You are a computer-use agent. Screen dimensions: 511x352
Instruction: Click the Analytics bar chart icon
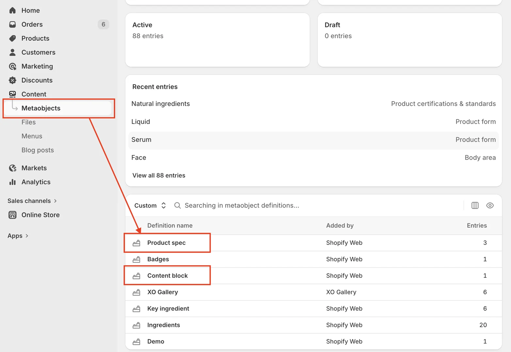click(12, 182)
